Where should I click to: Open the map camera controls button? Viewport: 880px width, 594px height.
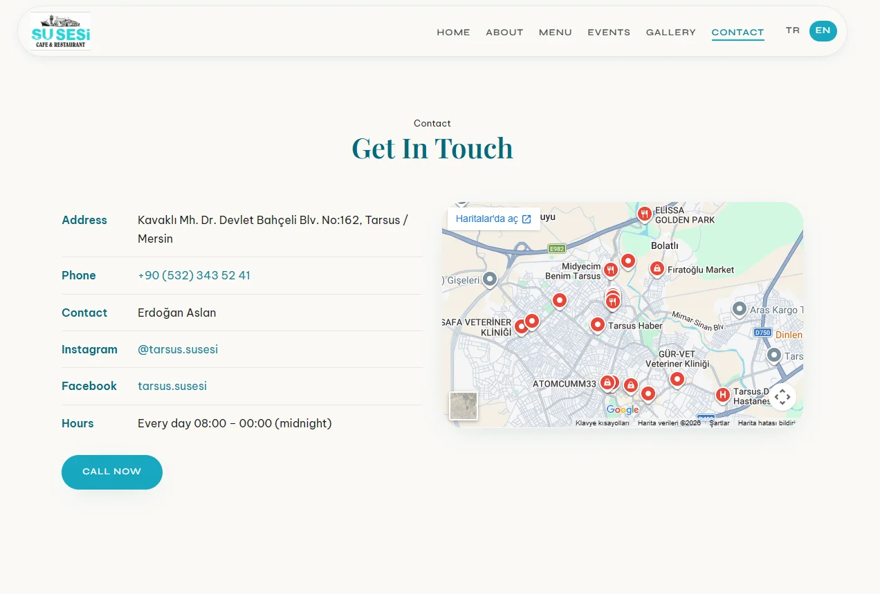tap(782, 397)
